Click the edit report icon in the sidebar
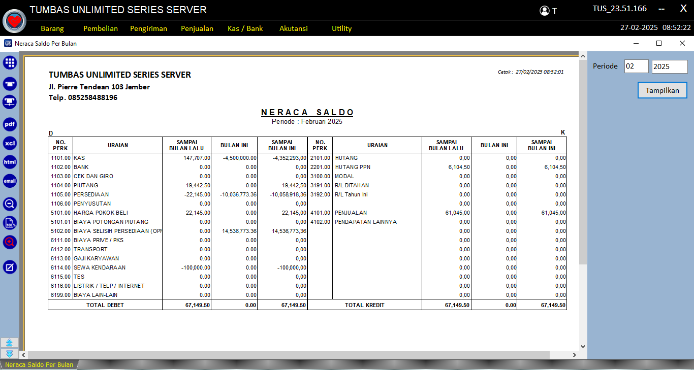 tap(10, 267)
